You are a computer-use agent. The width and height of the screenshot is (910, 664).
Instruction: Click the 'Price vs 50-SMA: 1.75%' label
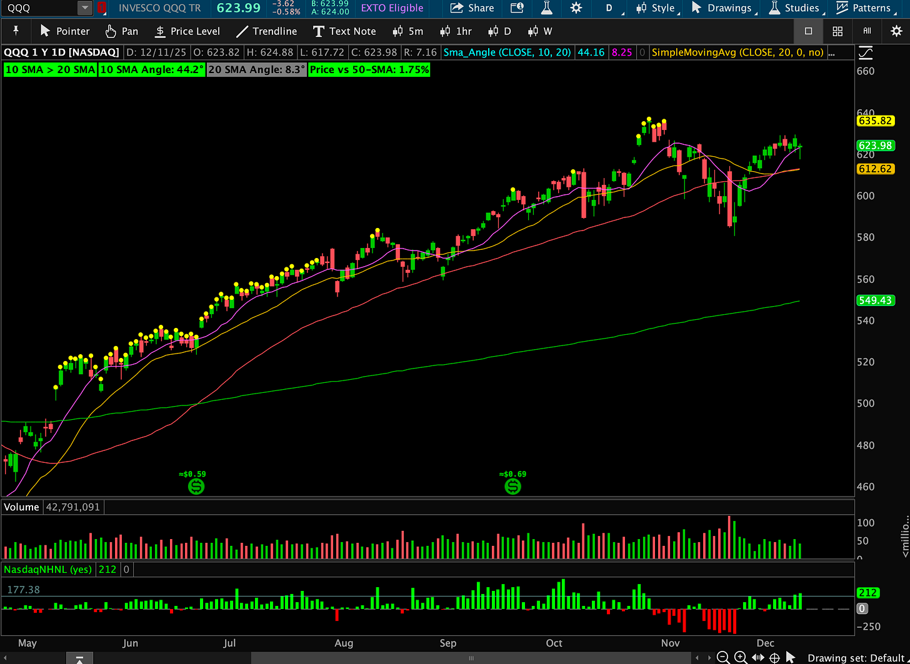click(369, 69)
